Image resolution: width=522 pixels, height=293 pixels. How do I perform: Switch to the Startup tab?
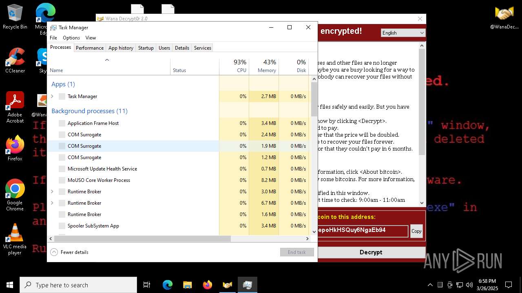click(x=146, y=48)
